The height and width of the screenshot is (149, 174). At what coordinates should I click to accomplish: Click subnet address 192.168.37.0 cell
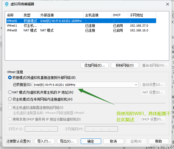click(139, 26)
